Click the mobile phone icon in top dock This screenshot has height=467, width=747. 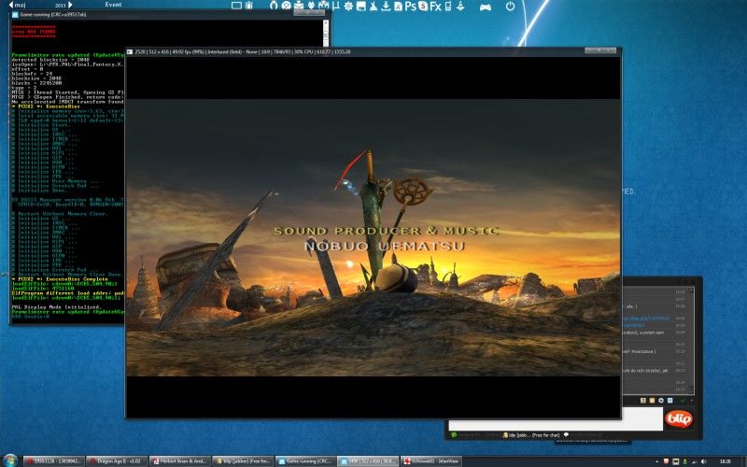(x=448, y=7)
